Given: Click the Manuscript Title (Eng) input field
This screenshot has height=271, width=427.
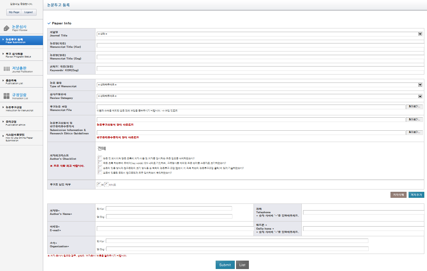Looking at the screenshot, I should [260, 57].
